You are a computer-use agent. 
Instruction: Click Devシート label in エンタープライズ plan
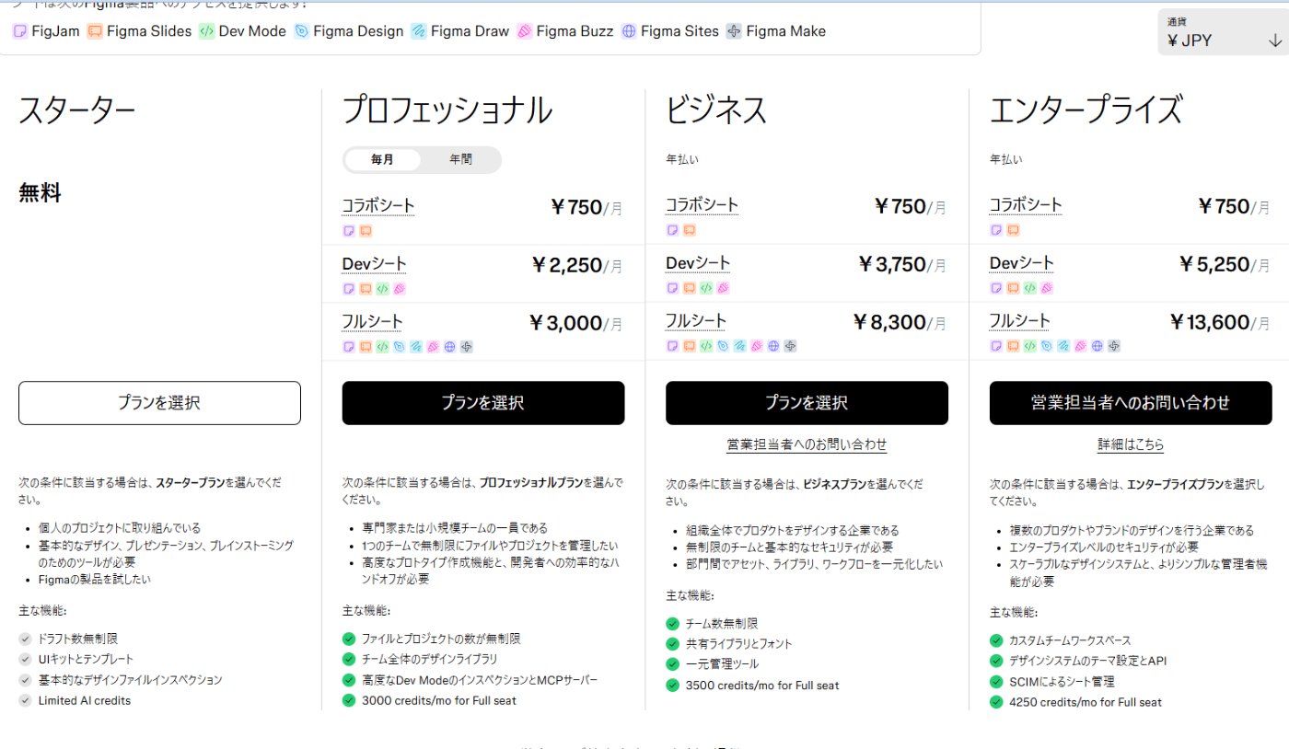[1022, 263]
